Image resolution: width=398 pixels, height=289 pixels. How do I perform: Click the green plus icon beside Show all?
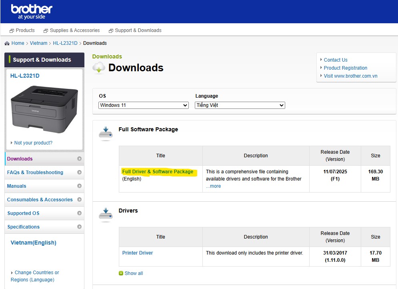pos(121,273)
